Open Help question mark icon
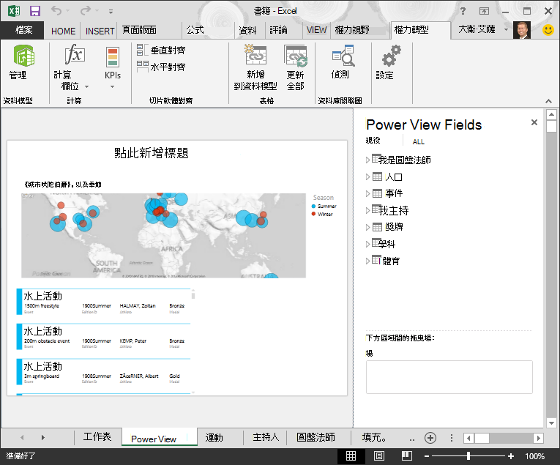The image size is (560, 465). [x=463, y=11]
